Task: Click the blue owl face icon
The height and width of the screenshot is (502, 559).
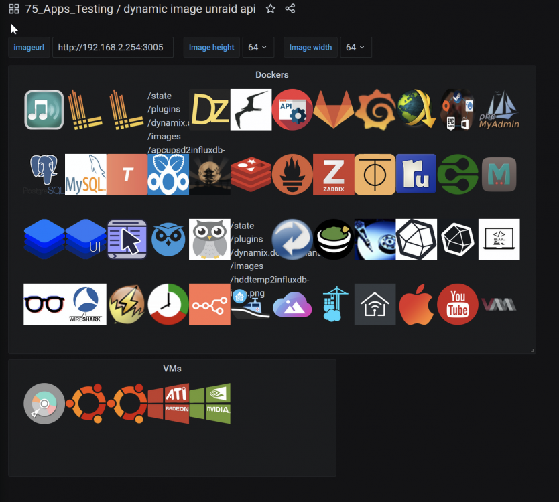Action: [168, 239]
